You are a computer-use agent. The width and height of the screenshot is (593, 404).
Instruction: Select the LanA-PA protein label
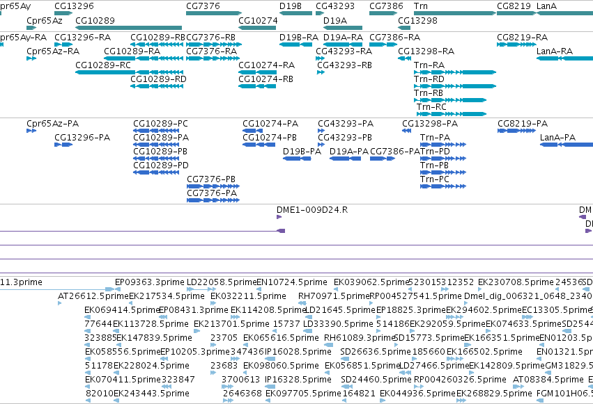click(x=558, y=138)
